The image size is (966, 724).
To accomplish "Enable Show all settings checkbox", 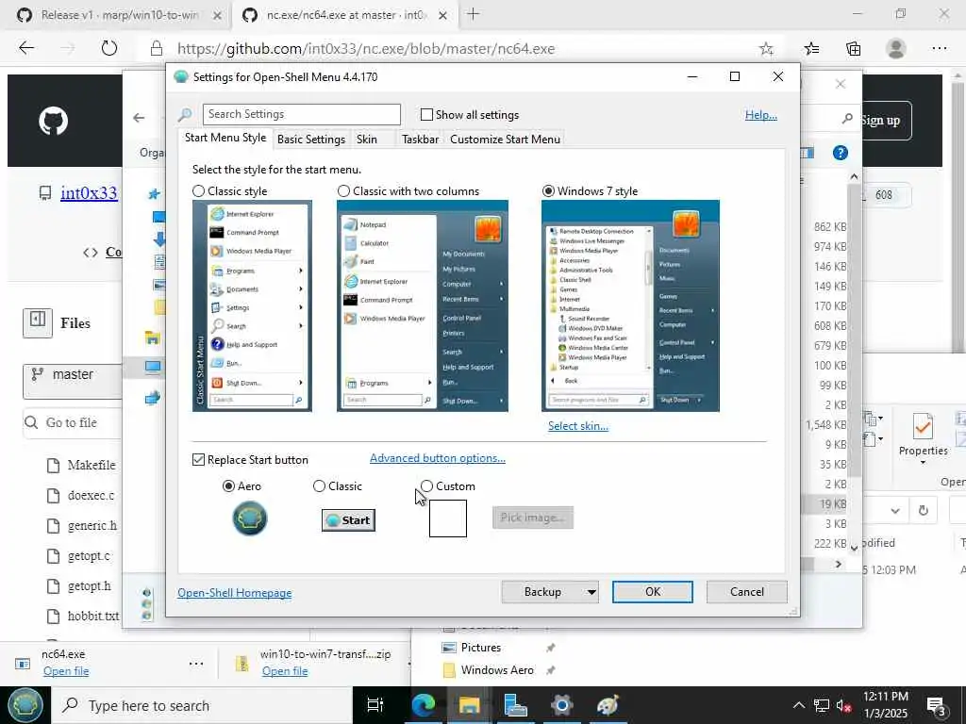I will (426, 114).
